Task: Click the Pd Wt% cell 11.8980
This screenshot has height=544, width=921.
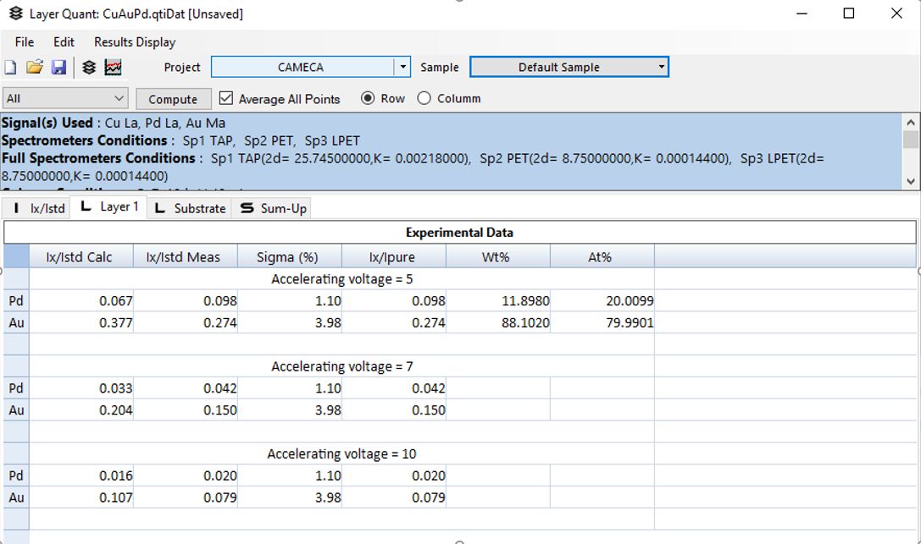Action: coord(498,300)
